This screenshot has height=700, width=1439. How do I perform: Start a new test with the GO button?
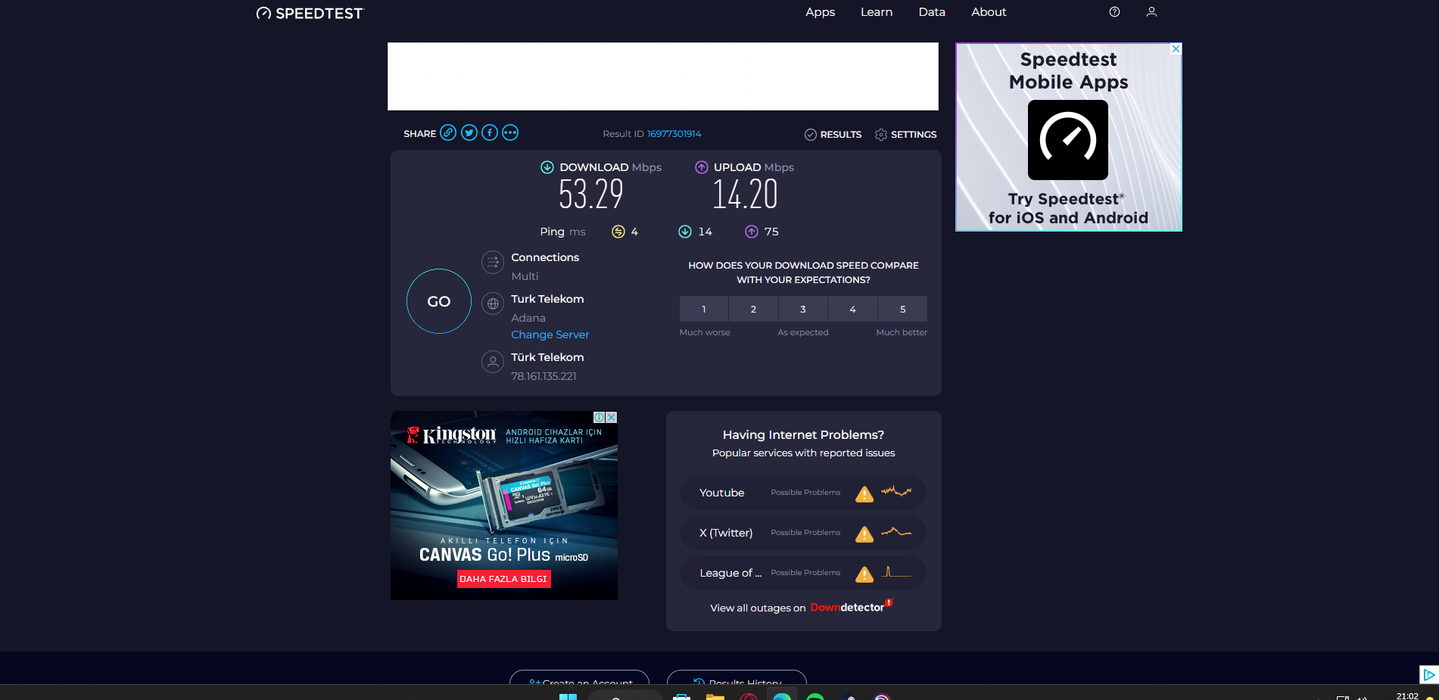439,301
